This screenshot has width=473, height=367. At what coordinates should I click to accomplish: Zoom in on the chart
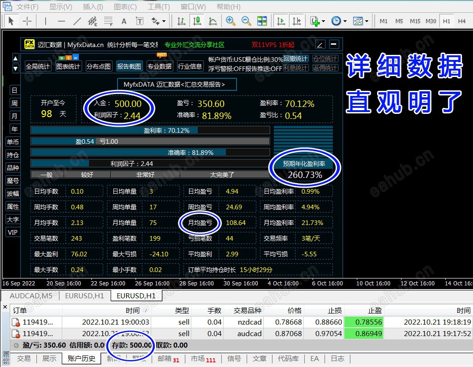point(231,21)
